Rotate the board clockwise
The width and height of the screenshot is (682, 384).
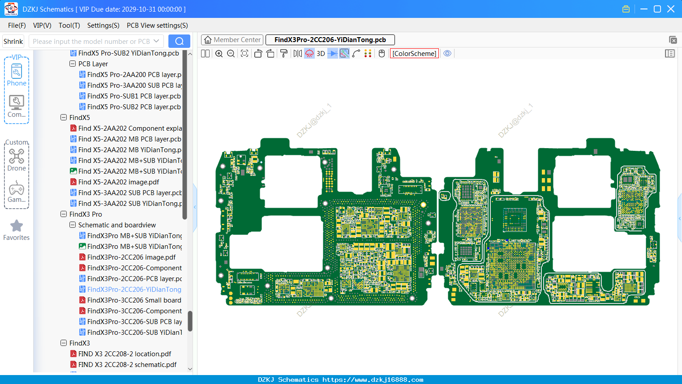[x=270, y=54]
